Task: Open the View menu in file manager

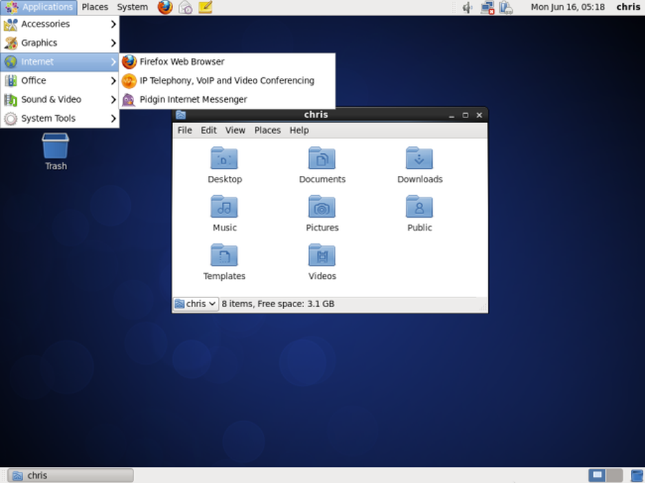Action: click(x=235, y=131)
